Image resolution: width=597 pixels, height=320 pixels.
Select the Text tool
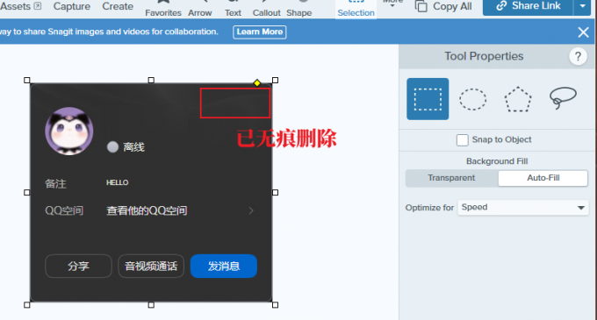tap(233, 9)
